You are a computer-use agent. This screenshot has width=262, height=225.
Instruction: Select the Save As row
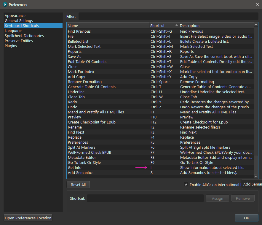(x=160, y=56)
